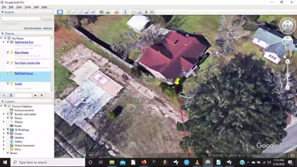The height and width of the screenshot is (167, 297).
Task: Select the Add Path tool
Action: (81, 12)
